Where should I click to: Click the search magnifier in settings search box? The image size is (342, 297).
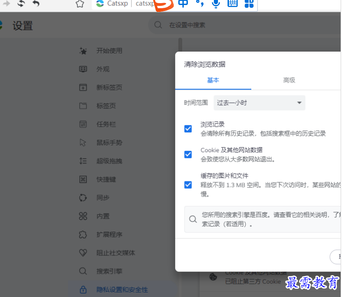158,25
